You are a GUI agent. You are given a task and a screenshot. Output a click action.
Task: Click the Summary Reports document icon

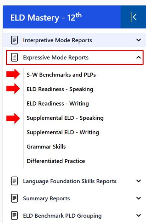(14, 198)
